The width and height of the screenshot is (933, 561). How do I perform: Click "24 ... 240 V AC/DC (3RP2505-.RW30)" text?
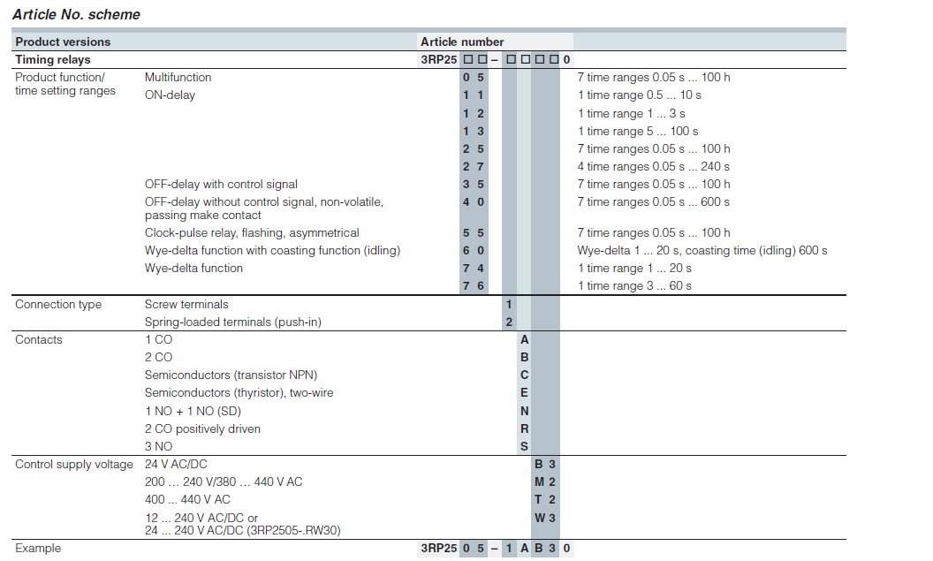(243, 531)
